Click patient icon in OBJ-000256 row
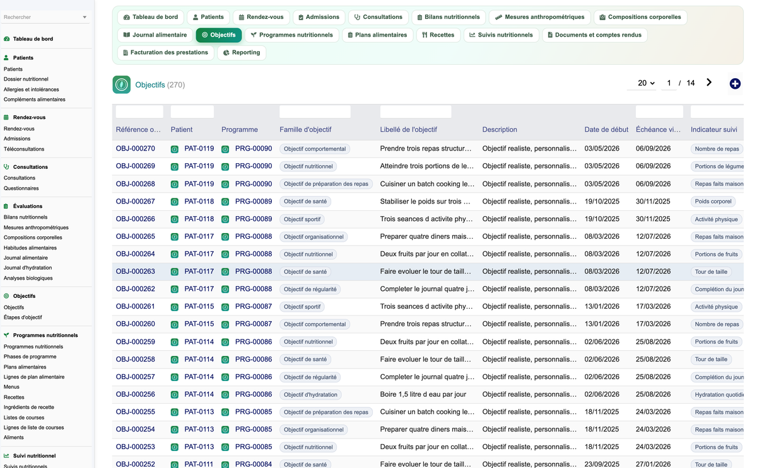The image size is (757, 468). tap(175, 394)
